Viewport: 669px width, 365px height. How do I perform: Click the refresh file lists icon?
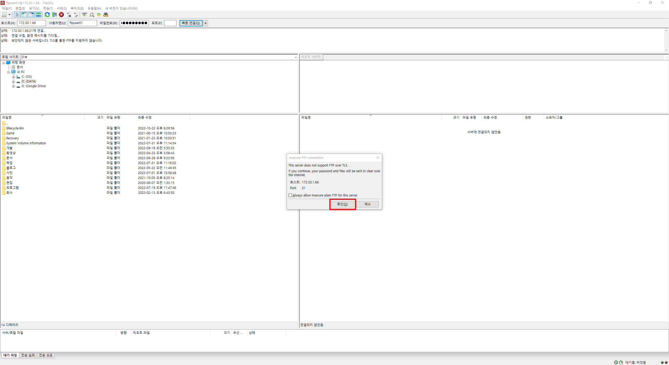(x=47, y=15)
